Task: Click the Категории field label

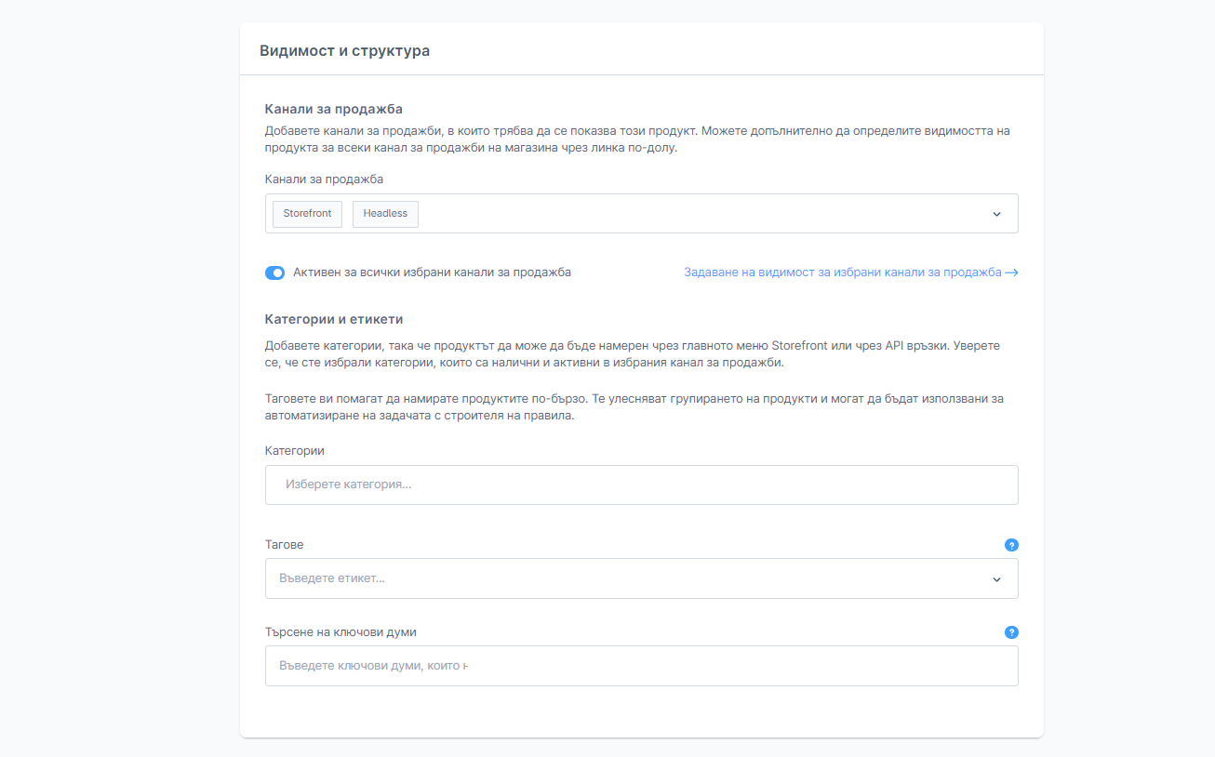Action: (294, 450)
